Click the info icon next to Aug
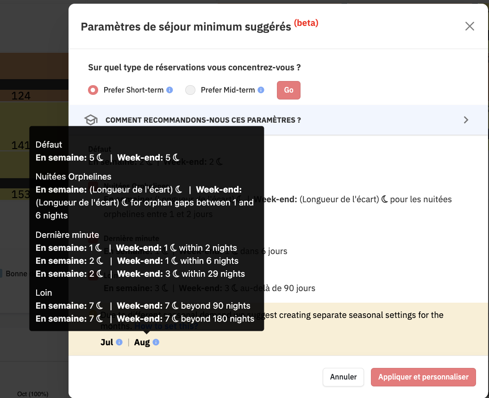This screenshot has height=398, width=489. (156, 342)
